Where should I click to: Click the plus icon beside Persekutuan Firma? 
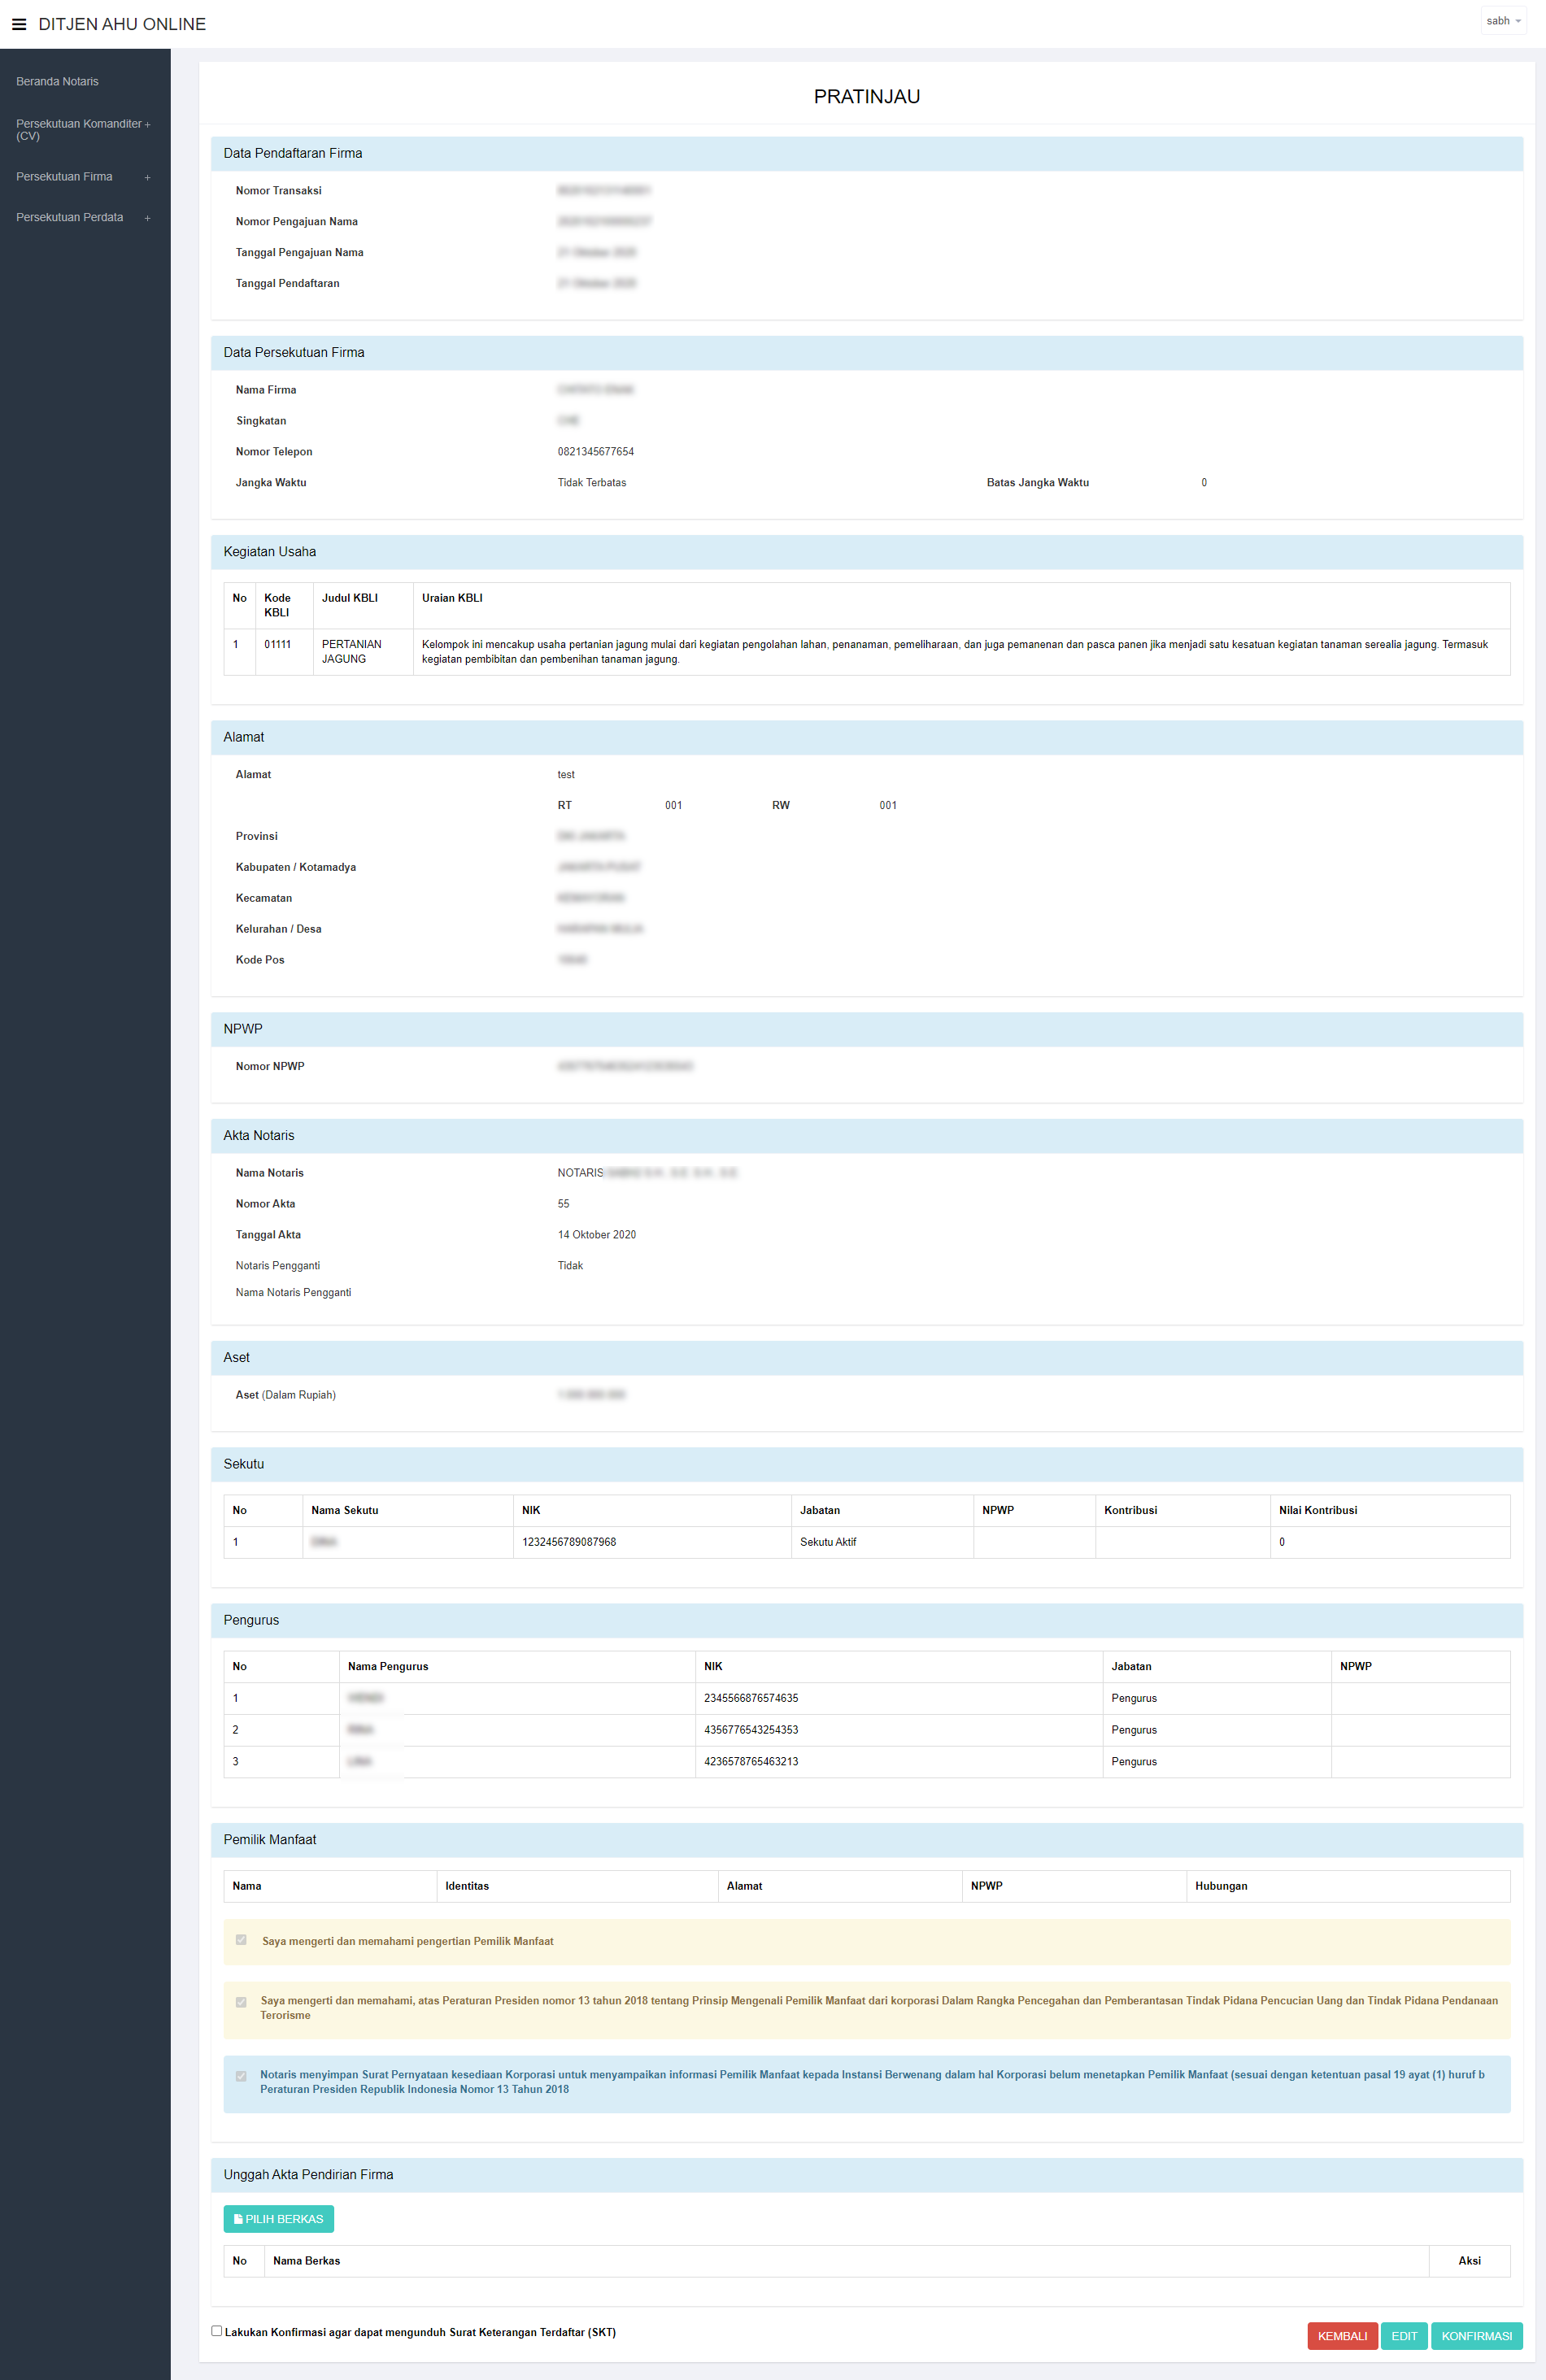[147, 178]
